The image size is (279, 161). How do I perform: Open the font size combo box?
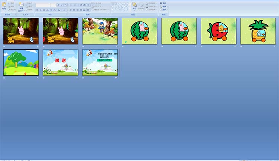click(53, 5)
